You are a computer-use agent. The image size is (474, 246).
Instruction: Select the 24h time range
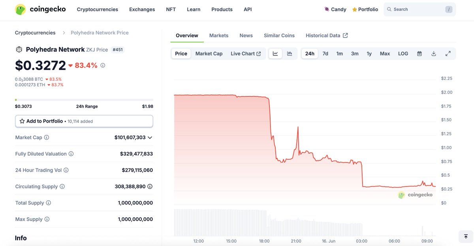(x=310, y=53)
